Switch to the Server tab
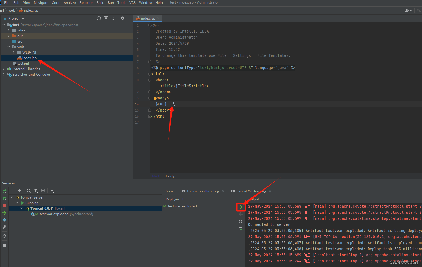Screen dimensions: 422x267 coord(170,191)
